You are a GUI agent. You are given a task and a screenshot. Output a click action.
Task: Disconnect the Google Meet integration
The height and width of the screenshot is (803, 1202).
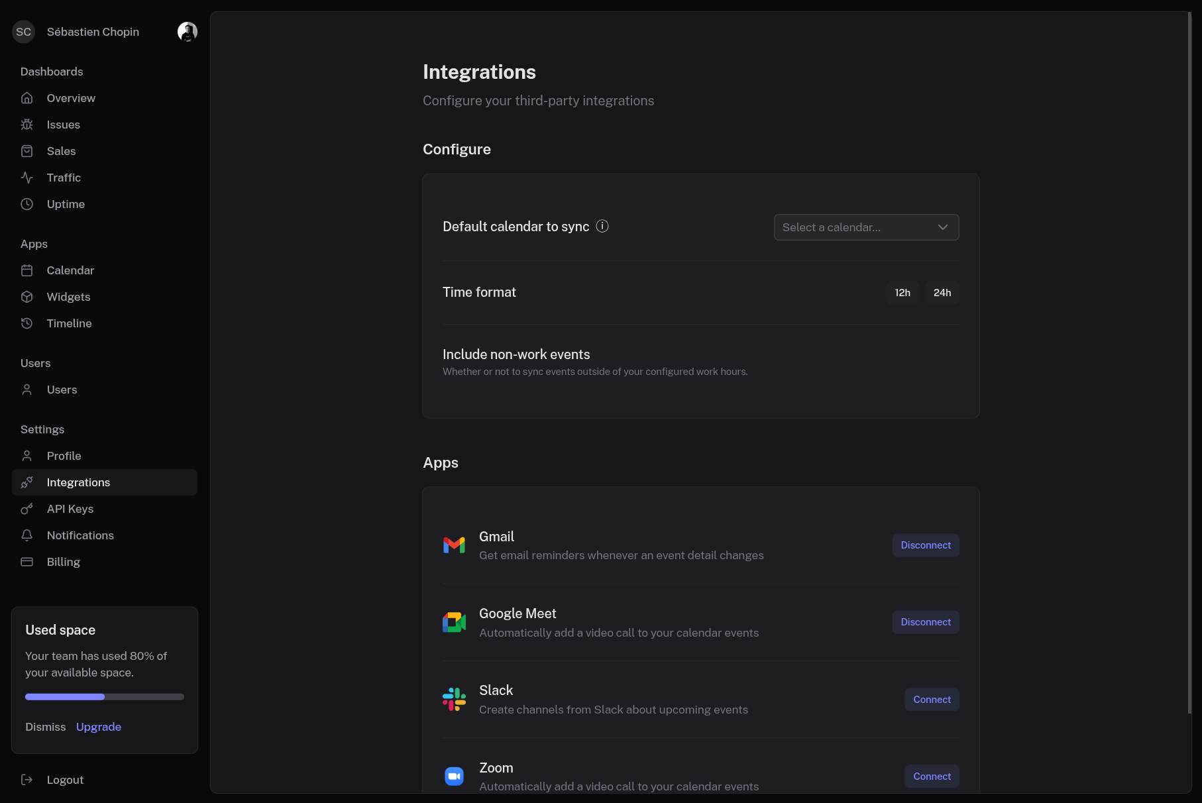[x=926, y=622]
